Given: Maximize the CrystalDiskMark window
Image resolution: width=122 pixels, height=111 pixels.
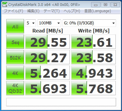Looking at the screenshot, I should tap(105, 4).
